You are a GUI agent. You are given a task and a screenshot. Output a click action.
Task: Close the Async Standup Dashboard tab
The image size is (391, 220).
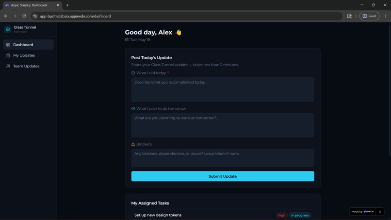tap(58, 5)
